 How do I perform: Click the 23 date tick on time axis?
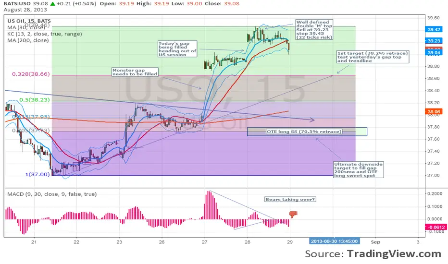[x=119, y=242]
